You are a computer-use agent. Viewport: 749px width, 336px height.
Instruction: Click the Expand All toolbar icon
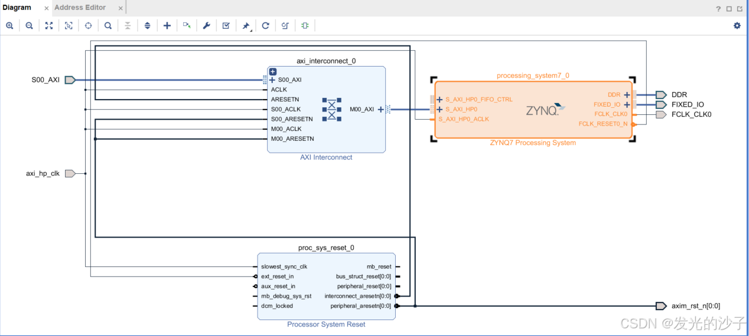(x=147, y=25)
